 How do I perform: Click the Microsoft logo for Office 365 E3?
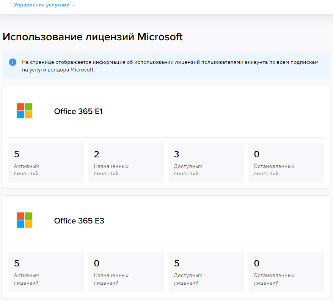[x=25, y=220]
